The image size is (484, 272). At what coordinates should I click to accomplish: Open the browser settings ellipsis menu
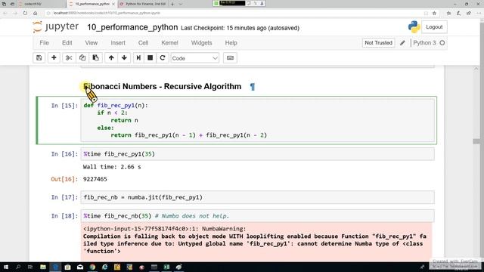tap(479, 13)
